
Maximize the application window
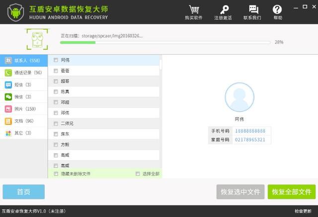pos(305,6)
